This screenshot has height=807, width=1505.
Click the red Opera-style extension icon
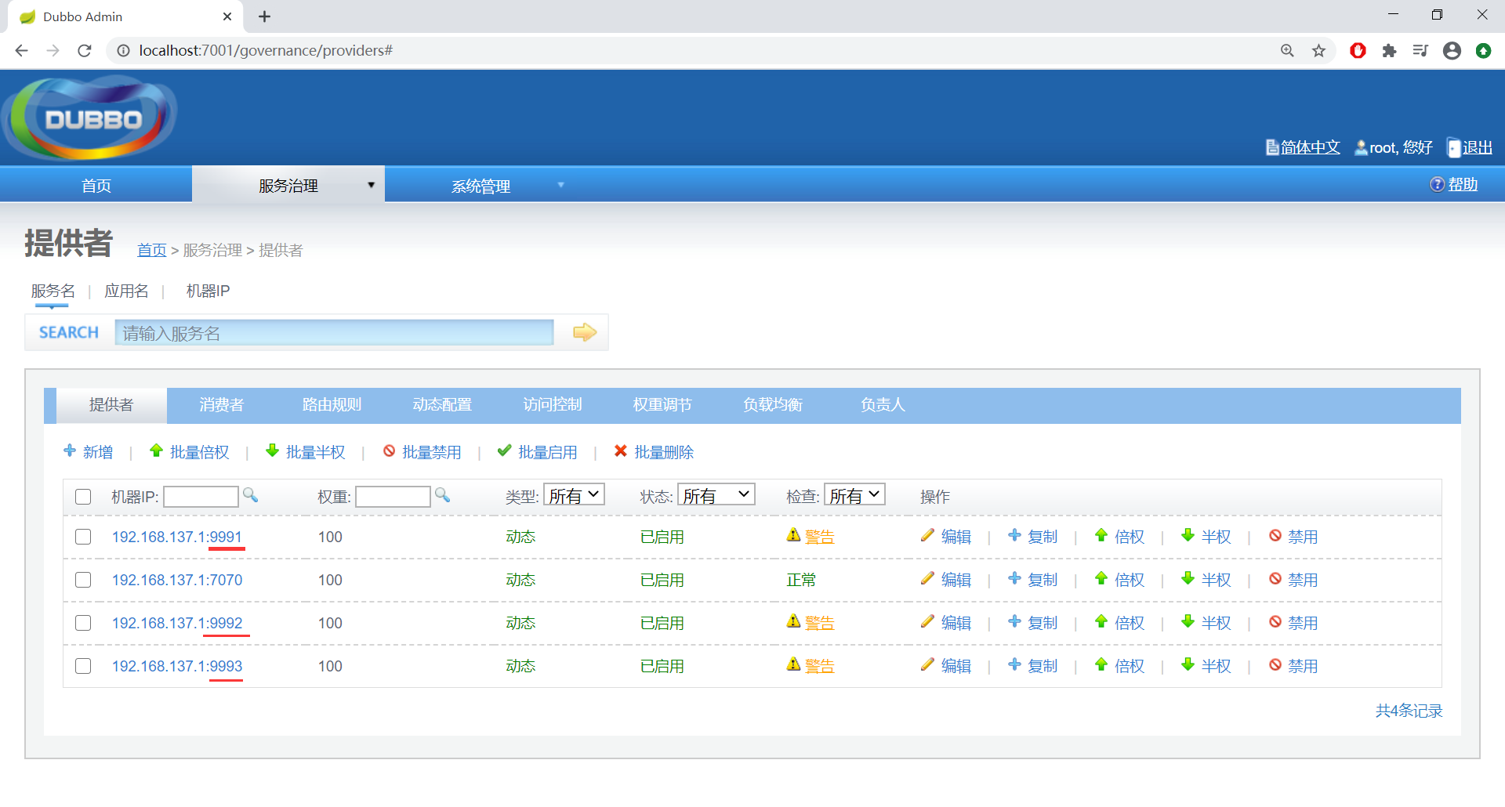click(x=1358, y=50)
